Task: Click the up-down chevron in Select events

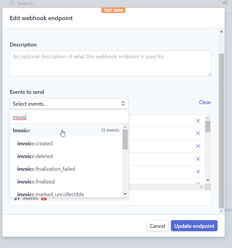Action: click(123, 104)
